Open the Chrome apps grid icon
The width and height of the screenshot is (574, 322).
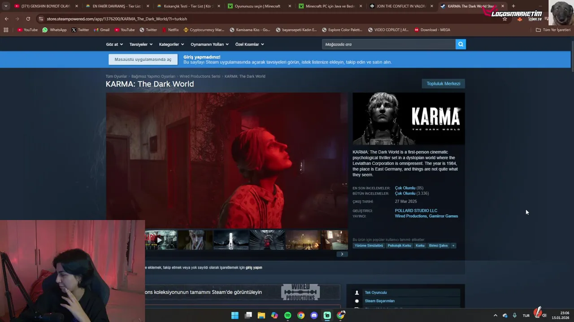pos(6,30)
